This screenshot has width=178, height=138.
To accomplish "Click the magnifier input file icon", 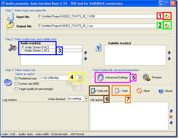I will [10, 17].
